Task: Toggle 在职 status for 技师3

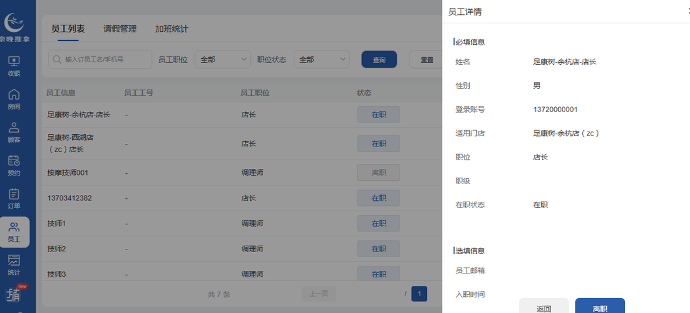Action: click(378, 274)
